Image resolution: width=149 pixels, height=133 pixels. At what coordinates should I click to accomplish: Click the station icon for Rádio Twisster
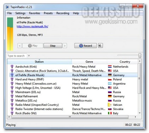pos(12,109)
